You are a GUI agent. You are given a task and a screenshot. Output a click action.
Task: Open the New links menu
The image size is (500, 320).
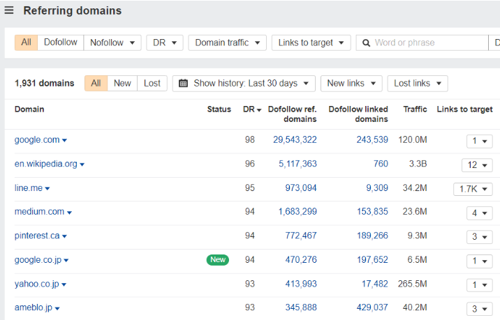click(x=351, y=84)
